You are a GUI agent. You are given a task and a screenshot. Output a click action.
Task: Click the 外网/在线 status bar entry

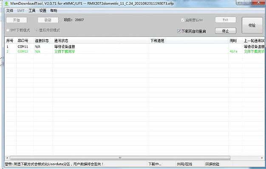click(x=184, y=164)
